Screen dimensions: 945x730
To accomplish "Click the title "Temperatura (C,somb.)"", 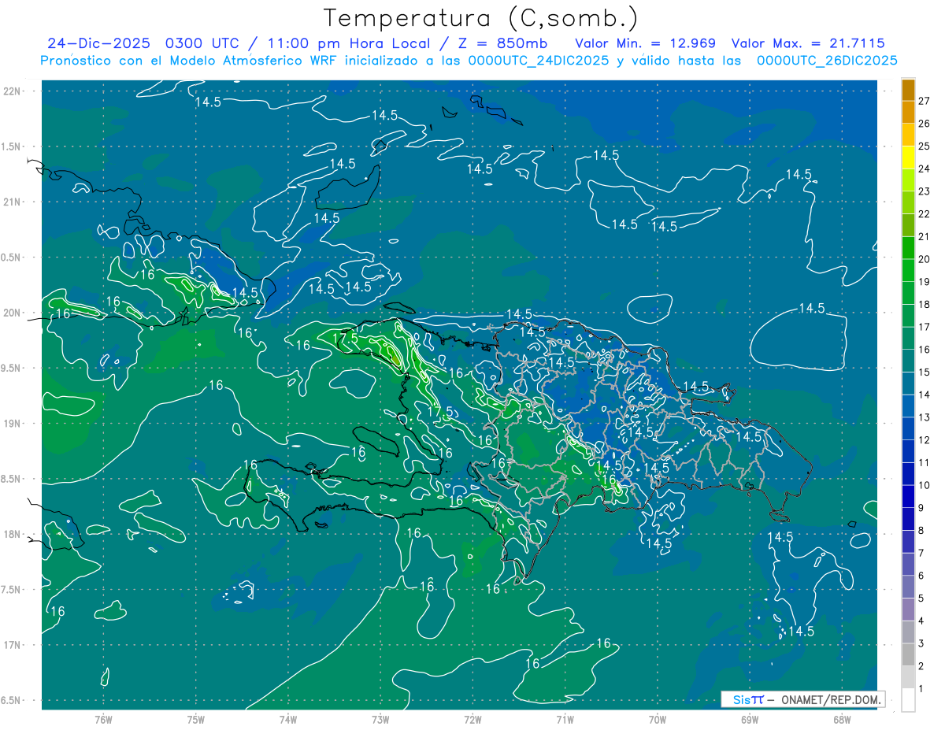I will (480, 17).
